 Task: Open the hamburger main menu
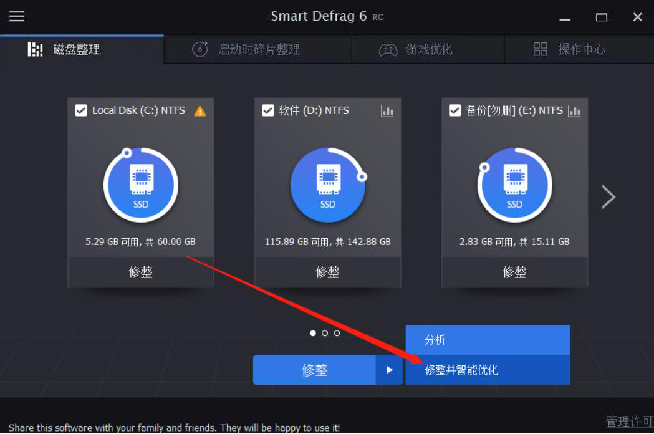(17, 16)
